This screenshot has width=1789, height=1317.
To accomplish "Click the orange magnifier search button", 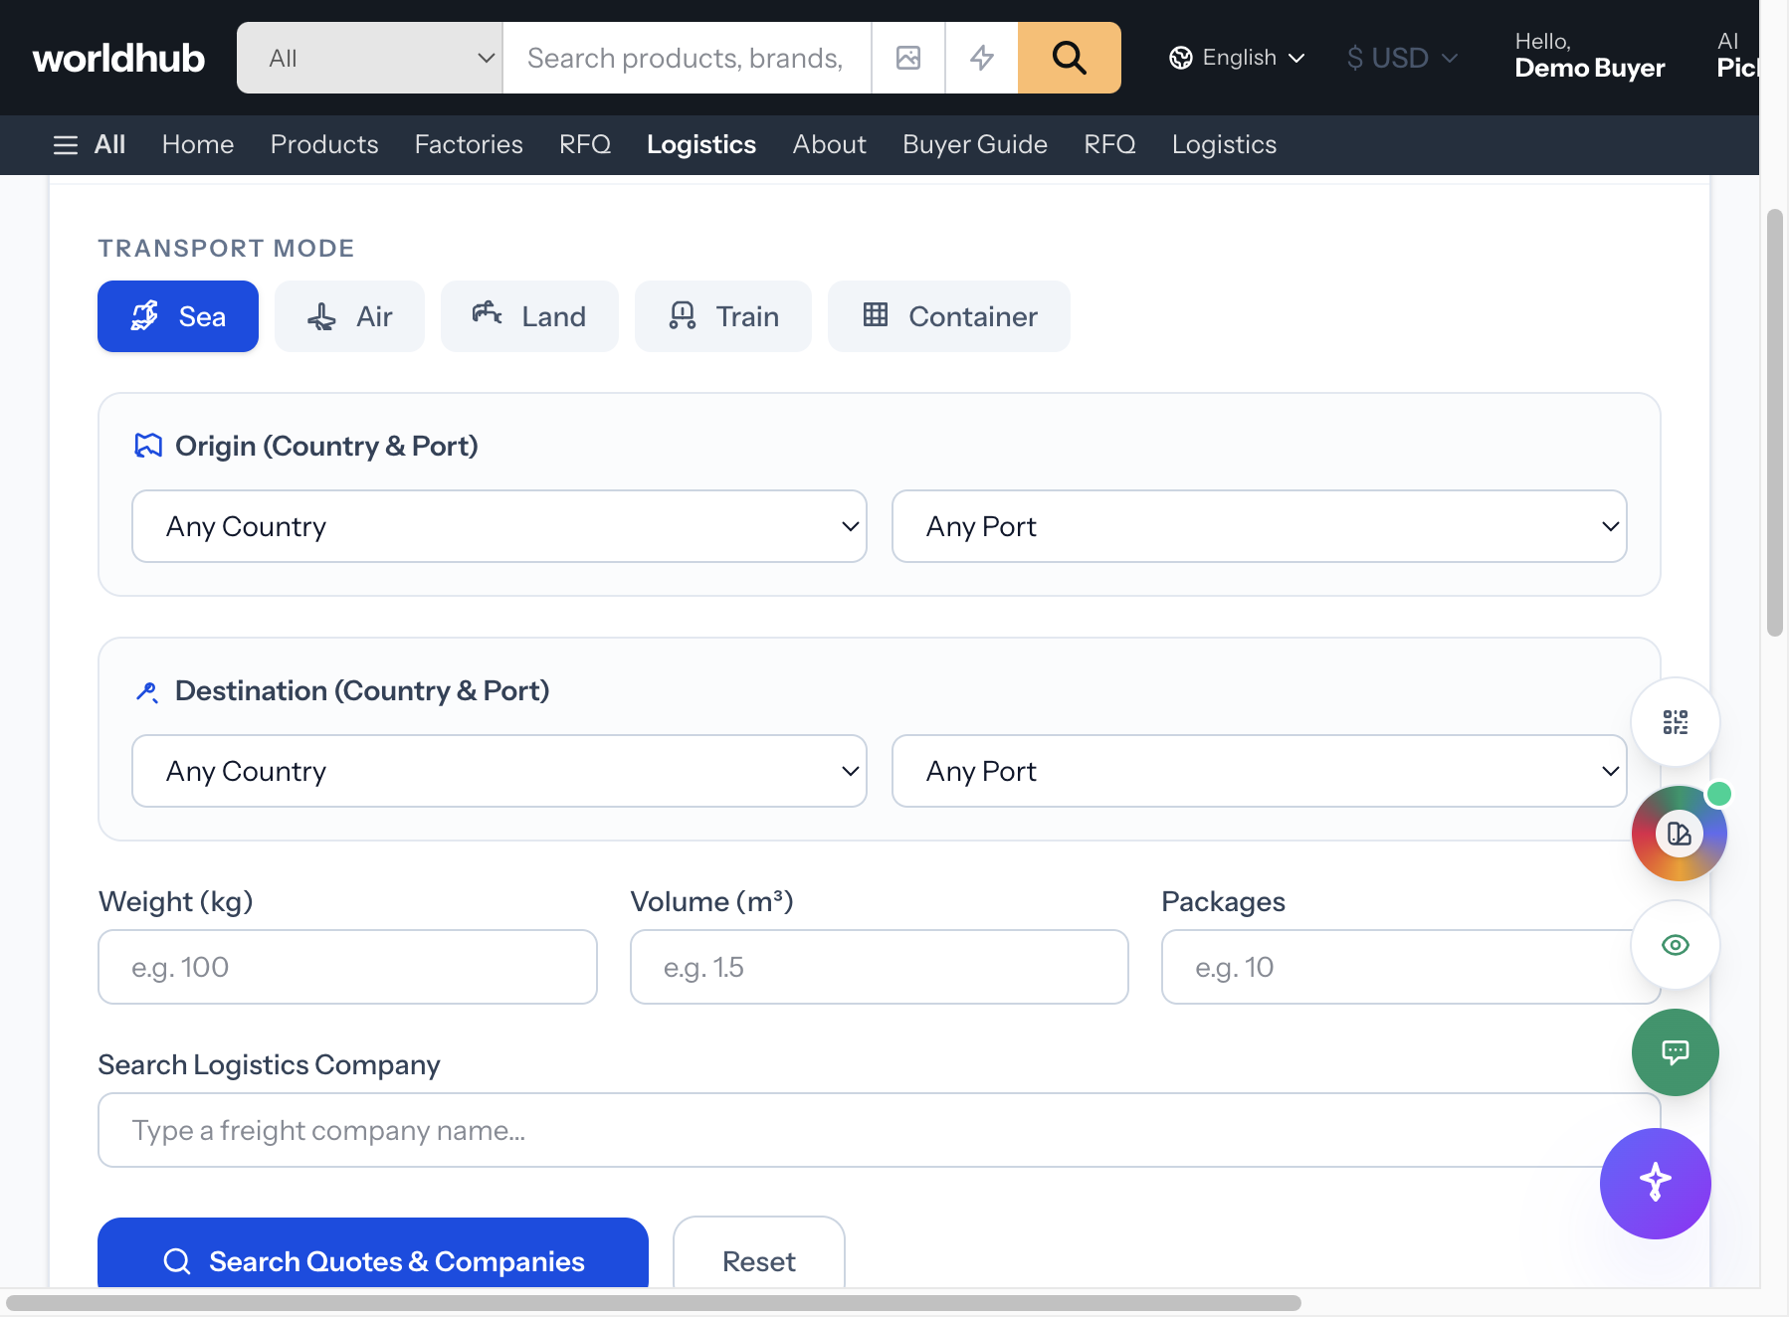I will pyautogui.click(x=1069, y=58).
